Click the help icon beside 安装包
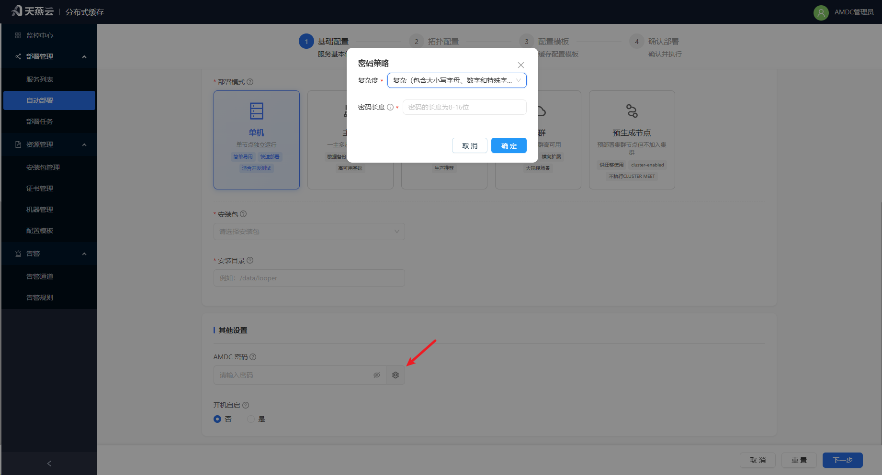The height and width of the screenshot is (475, 882). tap(243, 214)
